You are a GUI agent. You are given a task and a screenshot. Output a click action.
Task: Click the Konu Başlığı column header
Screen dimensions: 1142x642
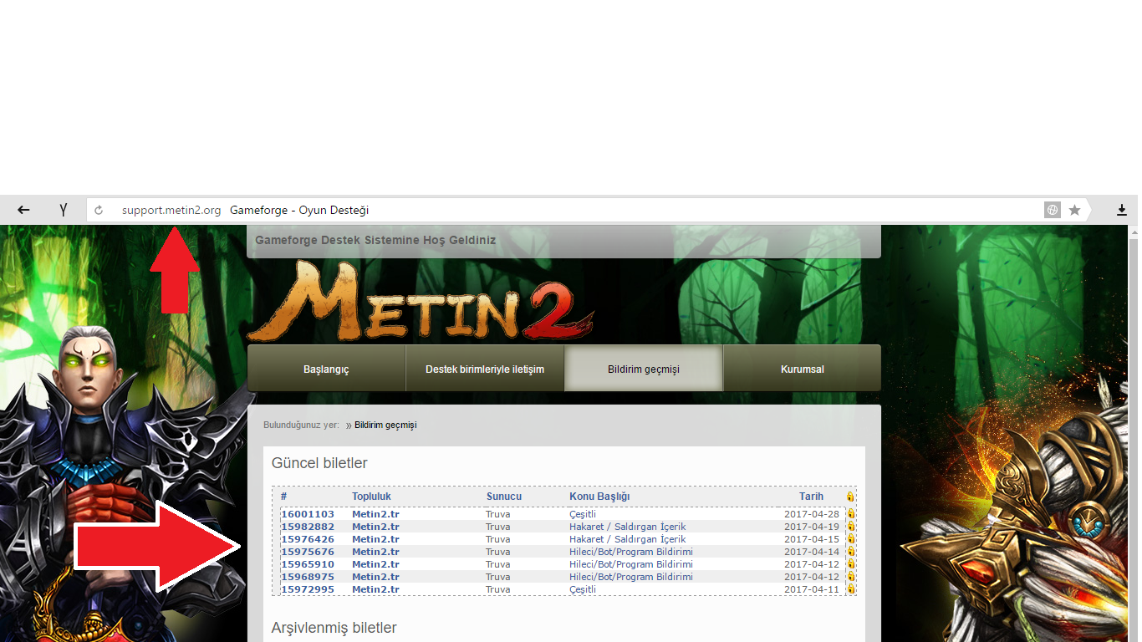tap(599, 497)
